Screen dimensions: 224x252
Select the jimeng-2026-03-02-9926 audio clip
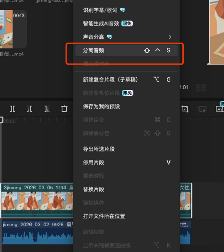pyautogui.click(x=37, y=232)
